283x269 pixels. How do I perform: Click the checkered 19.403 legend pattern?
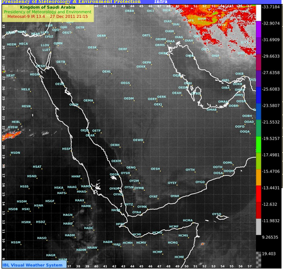258,259
